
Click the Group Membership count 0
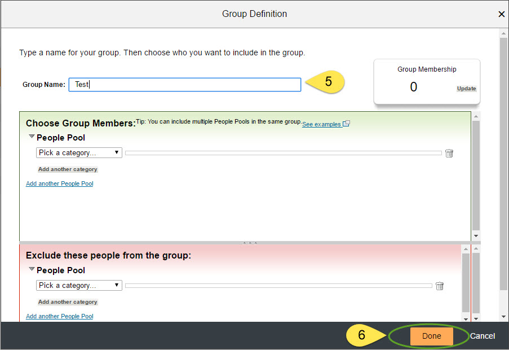pos(413,87)
